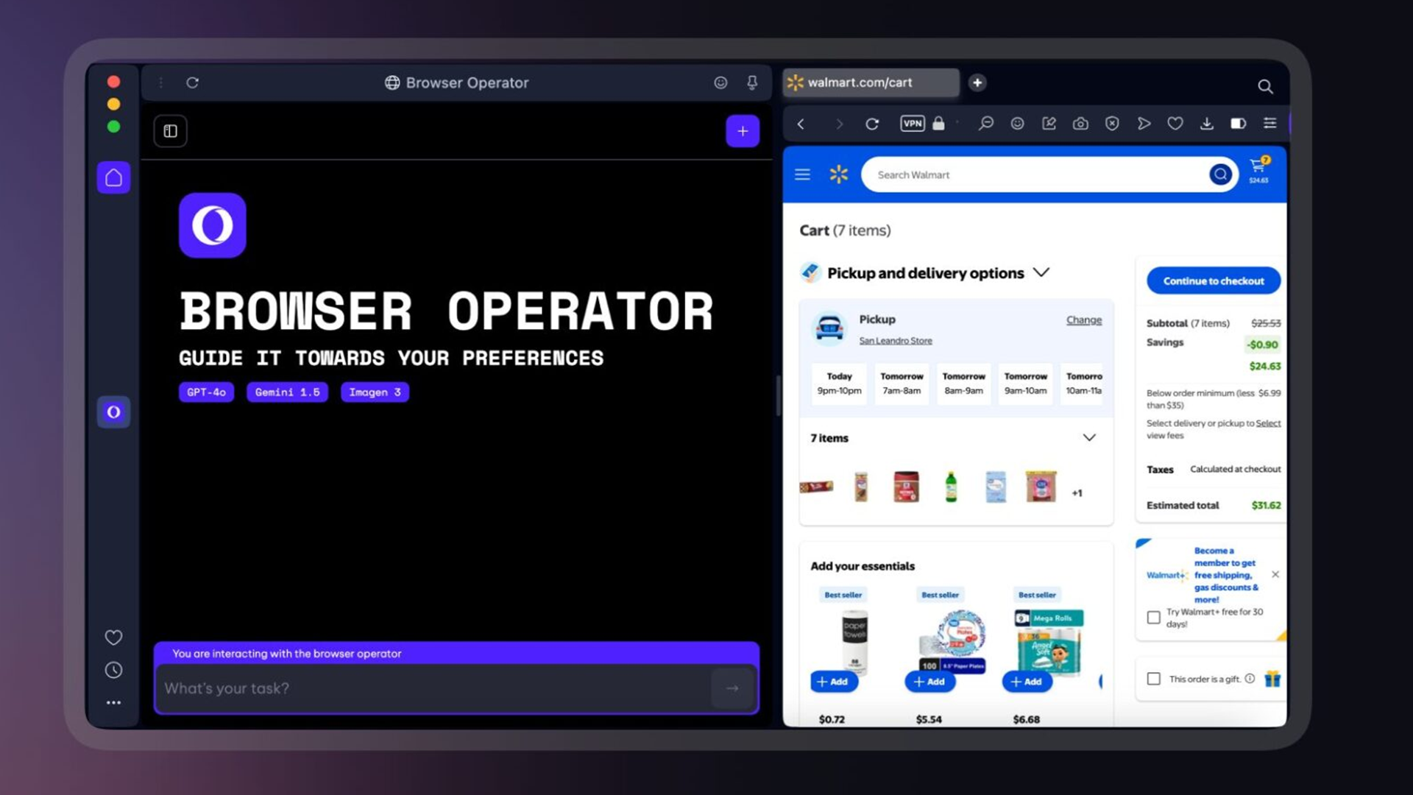
Task: Expand Pickup and delivery options dropdown
Action: 1042,273
